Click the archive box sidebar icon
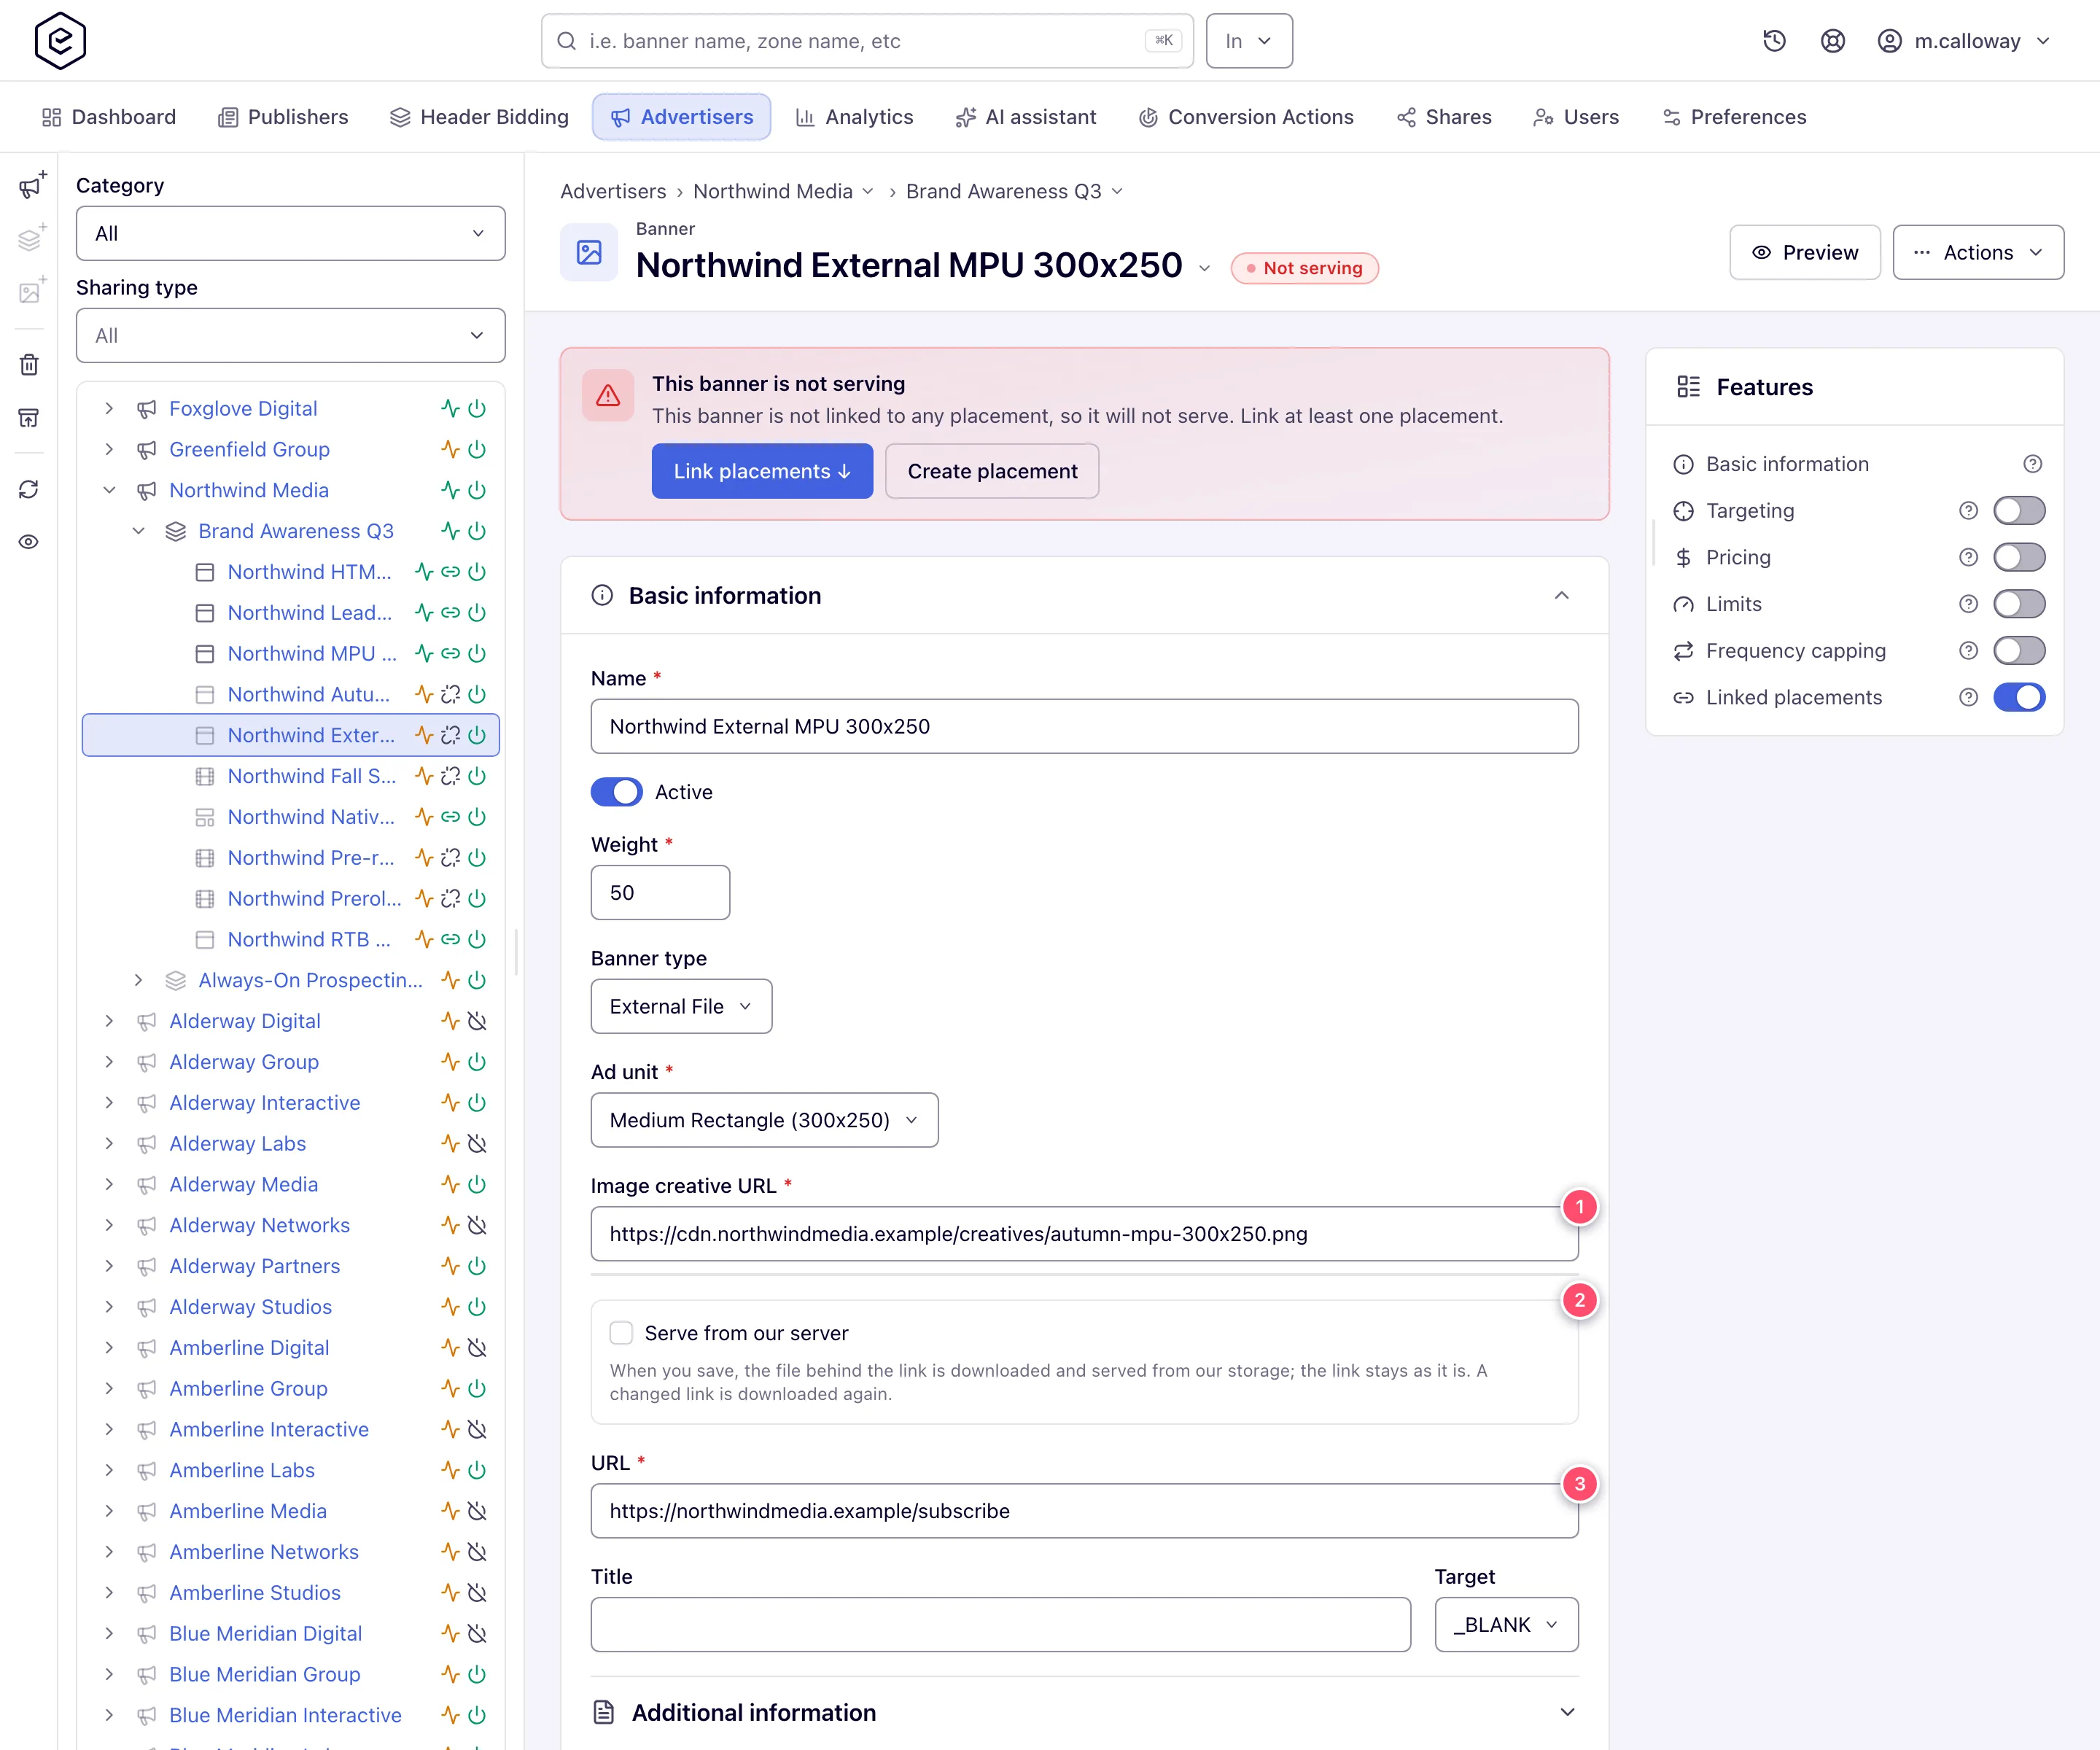The image size is (2100, 1750). pyautogui.click(x=29, y=417)
